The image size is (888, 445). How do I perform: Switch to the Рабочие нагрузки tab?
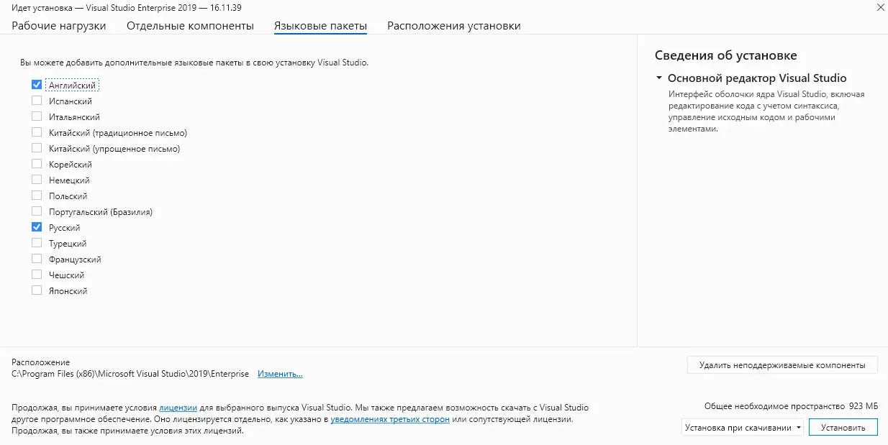59,26
